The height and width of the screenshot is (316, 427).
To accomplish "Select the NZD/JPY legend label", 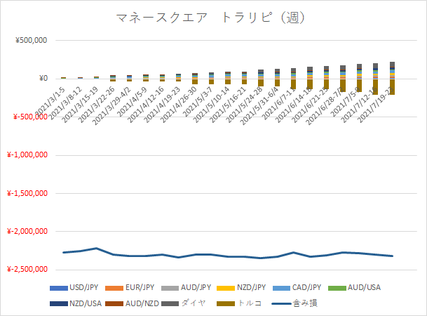I will pos(251,288).
